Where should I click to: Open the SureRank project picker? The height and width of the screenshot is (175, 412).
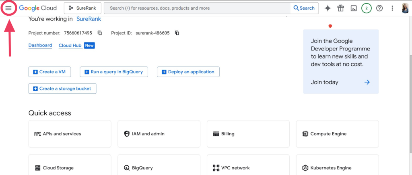pos(82,8)
